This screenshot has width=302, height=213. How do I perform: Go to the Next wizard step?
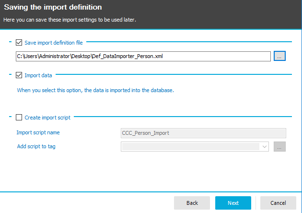click(x=233, y=203)
